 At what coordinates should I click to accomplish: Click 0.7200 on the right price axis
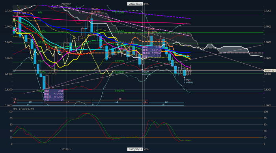click(268, 11)
